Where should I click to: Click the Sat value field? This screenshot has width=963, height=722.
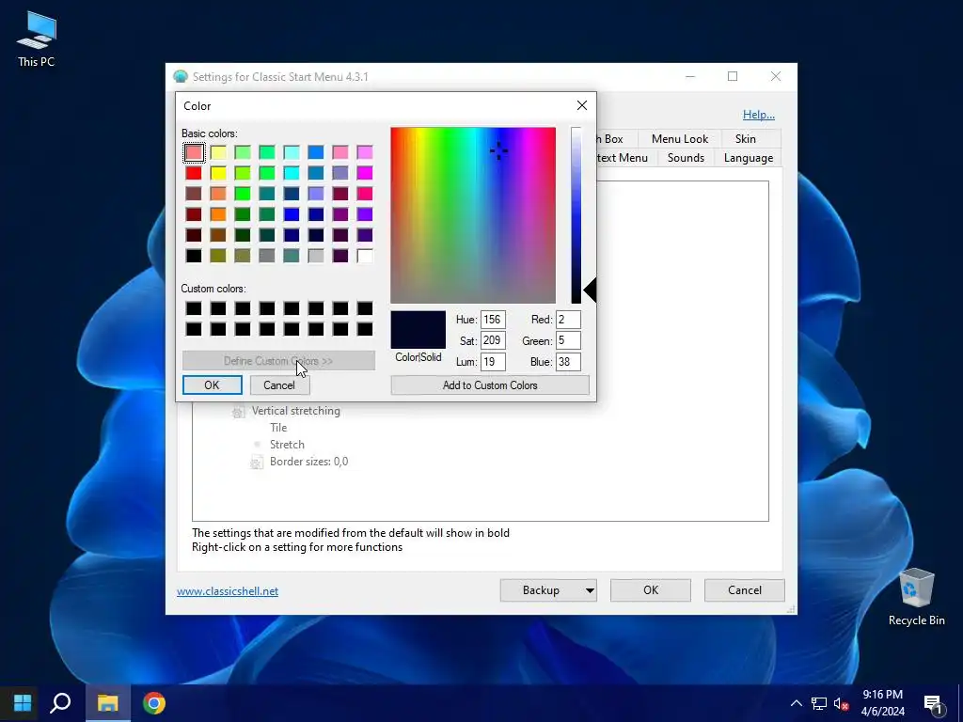click(x=493, y=340)
